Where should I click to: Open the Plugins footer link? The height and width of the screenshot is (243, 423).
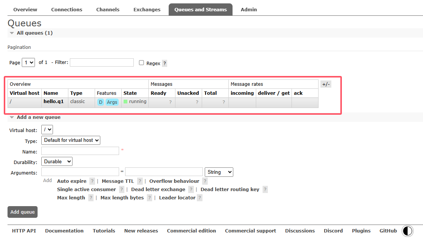pos(361,231)
